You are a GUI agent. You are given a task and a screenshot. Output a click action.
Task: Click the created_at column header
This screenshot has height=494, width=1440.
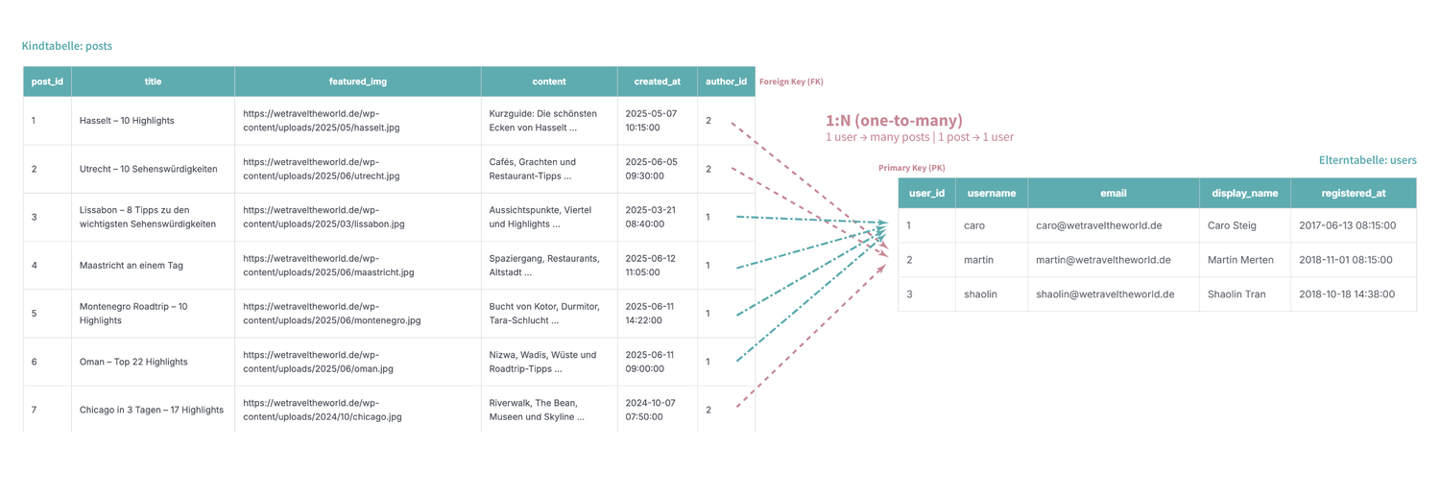658,82
